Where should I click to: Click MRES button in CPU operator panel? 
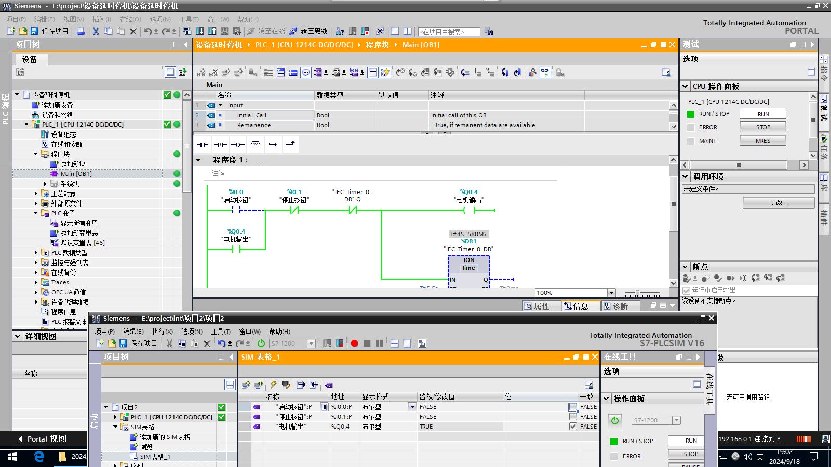click(x=763, y=141)
